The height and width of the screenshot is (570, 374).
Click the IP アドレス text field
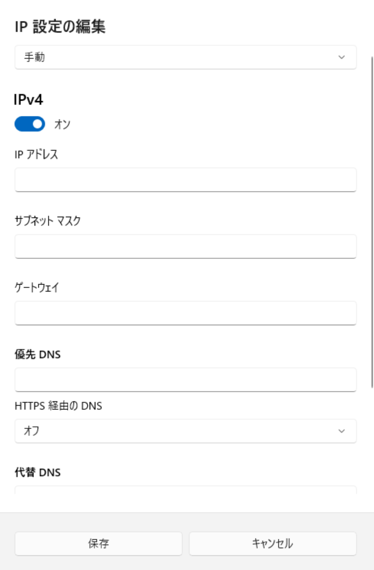pos(185,180)
